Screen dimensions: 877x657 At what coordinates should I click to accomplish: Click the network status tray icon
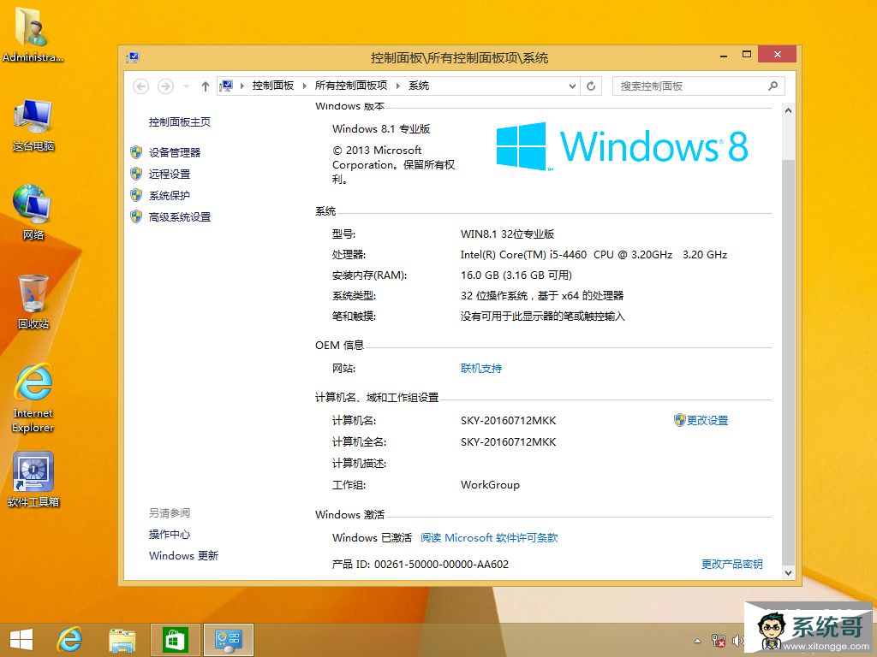719,641
